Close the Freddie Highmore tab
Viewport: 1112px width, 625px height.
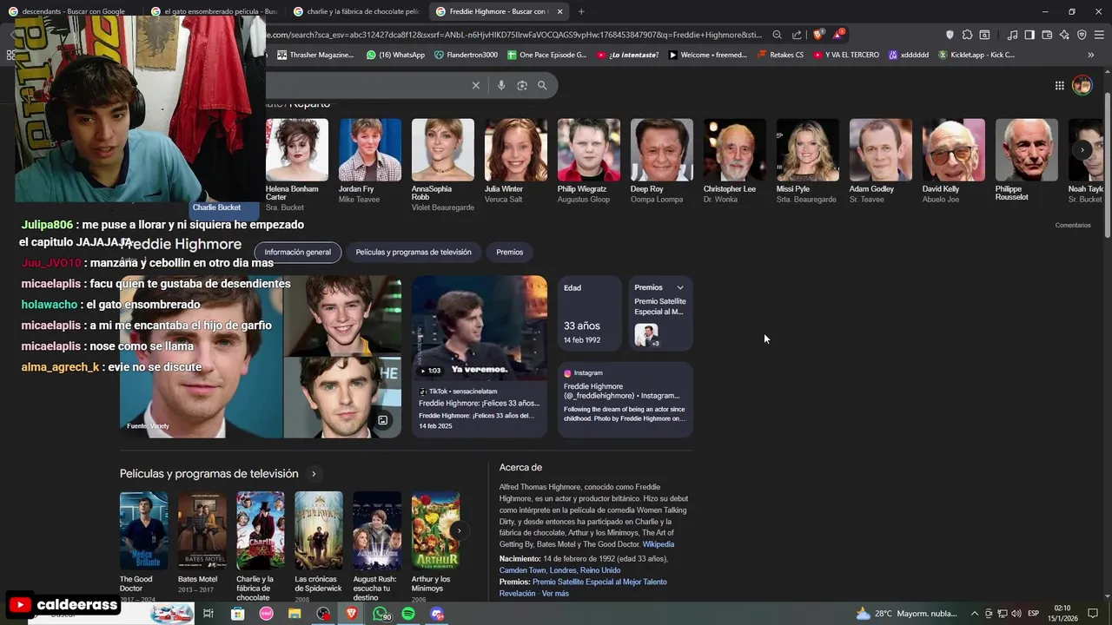coord(559,11)
